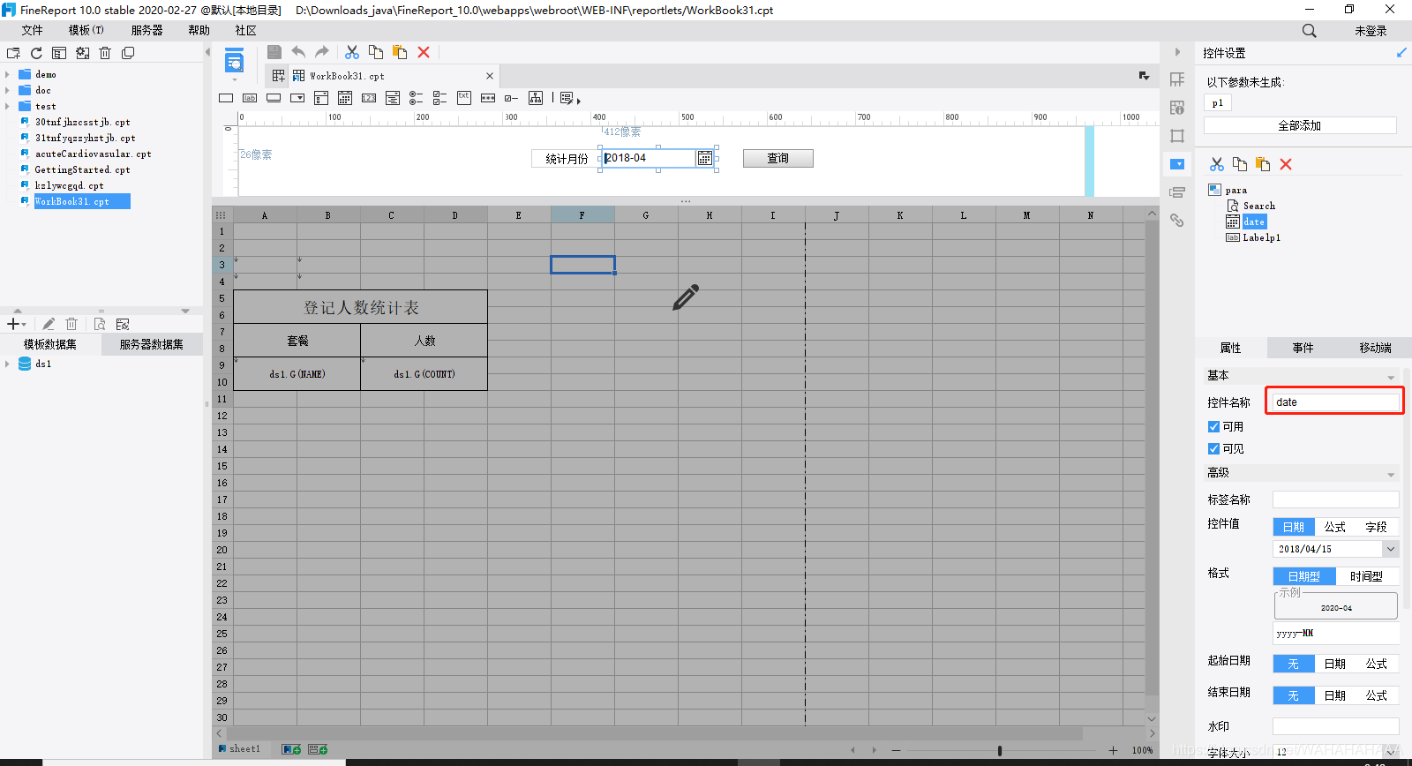Select the password widget tool
1412x766 pixels.
pos(488,98)
